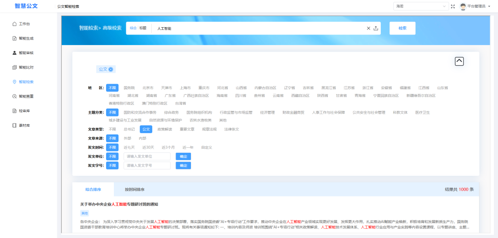Select region 广东省

click(x=170, y=95)
